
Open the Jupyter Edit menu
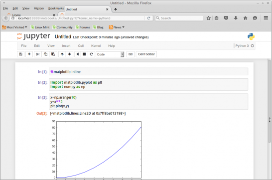(37, 46)
